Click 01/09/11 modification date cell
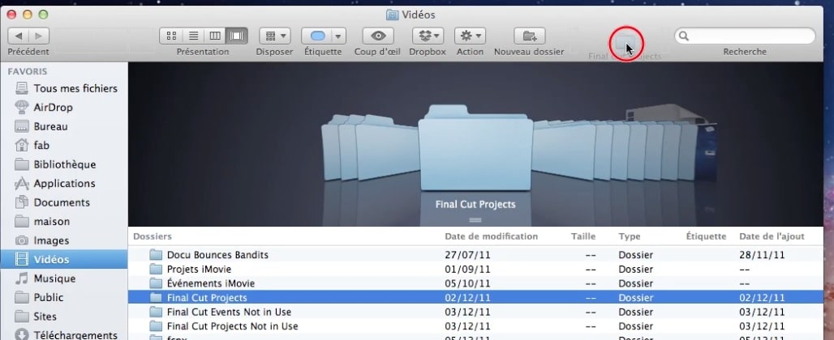This screenshot has height=340, width=834. [x=467, y=270]
